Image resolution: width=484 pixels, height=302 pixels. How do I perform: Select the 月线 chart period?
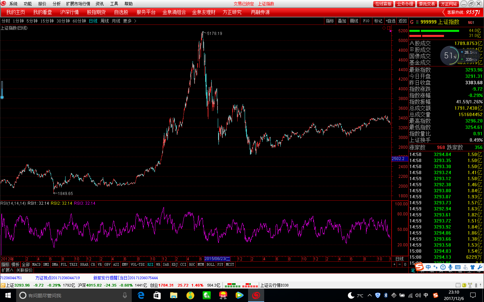[x=116, y=21]
